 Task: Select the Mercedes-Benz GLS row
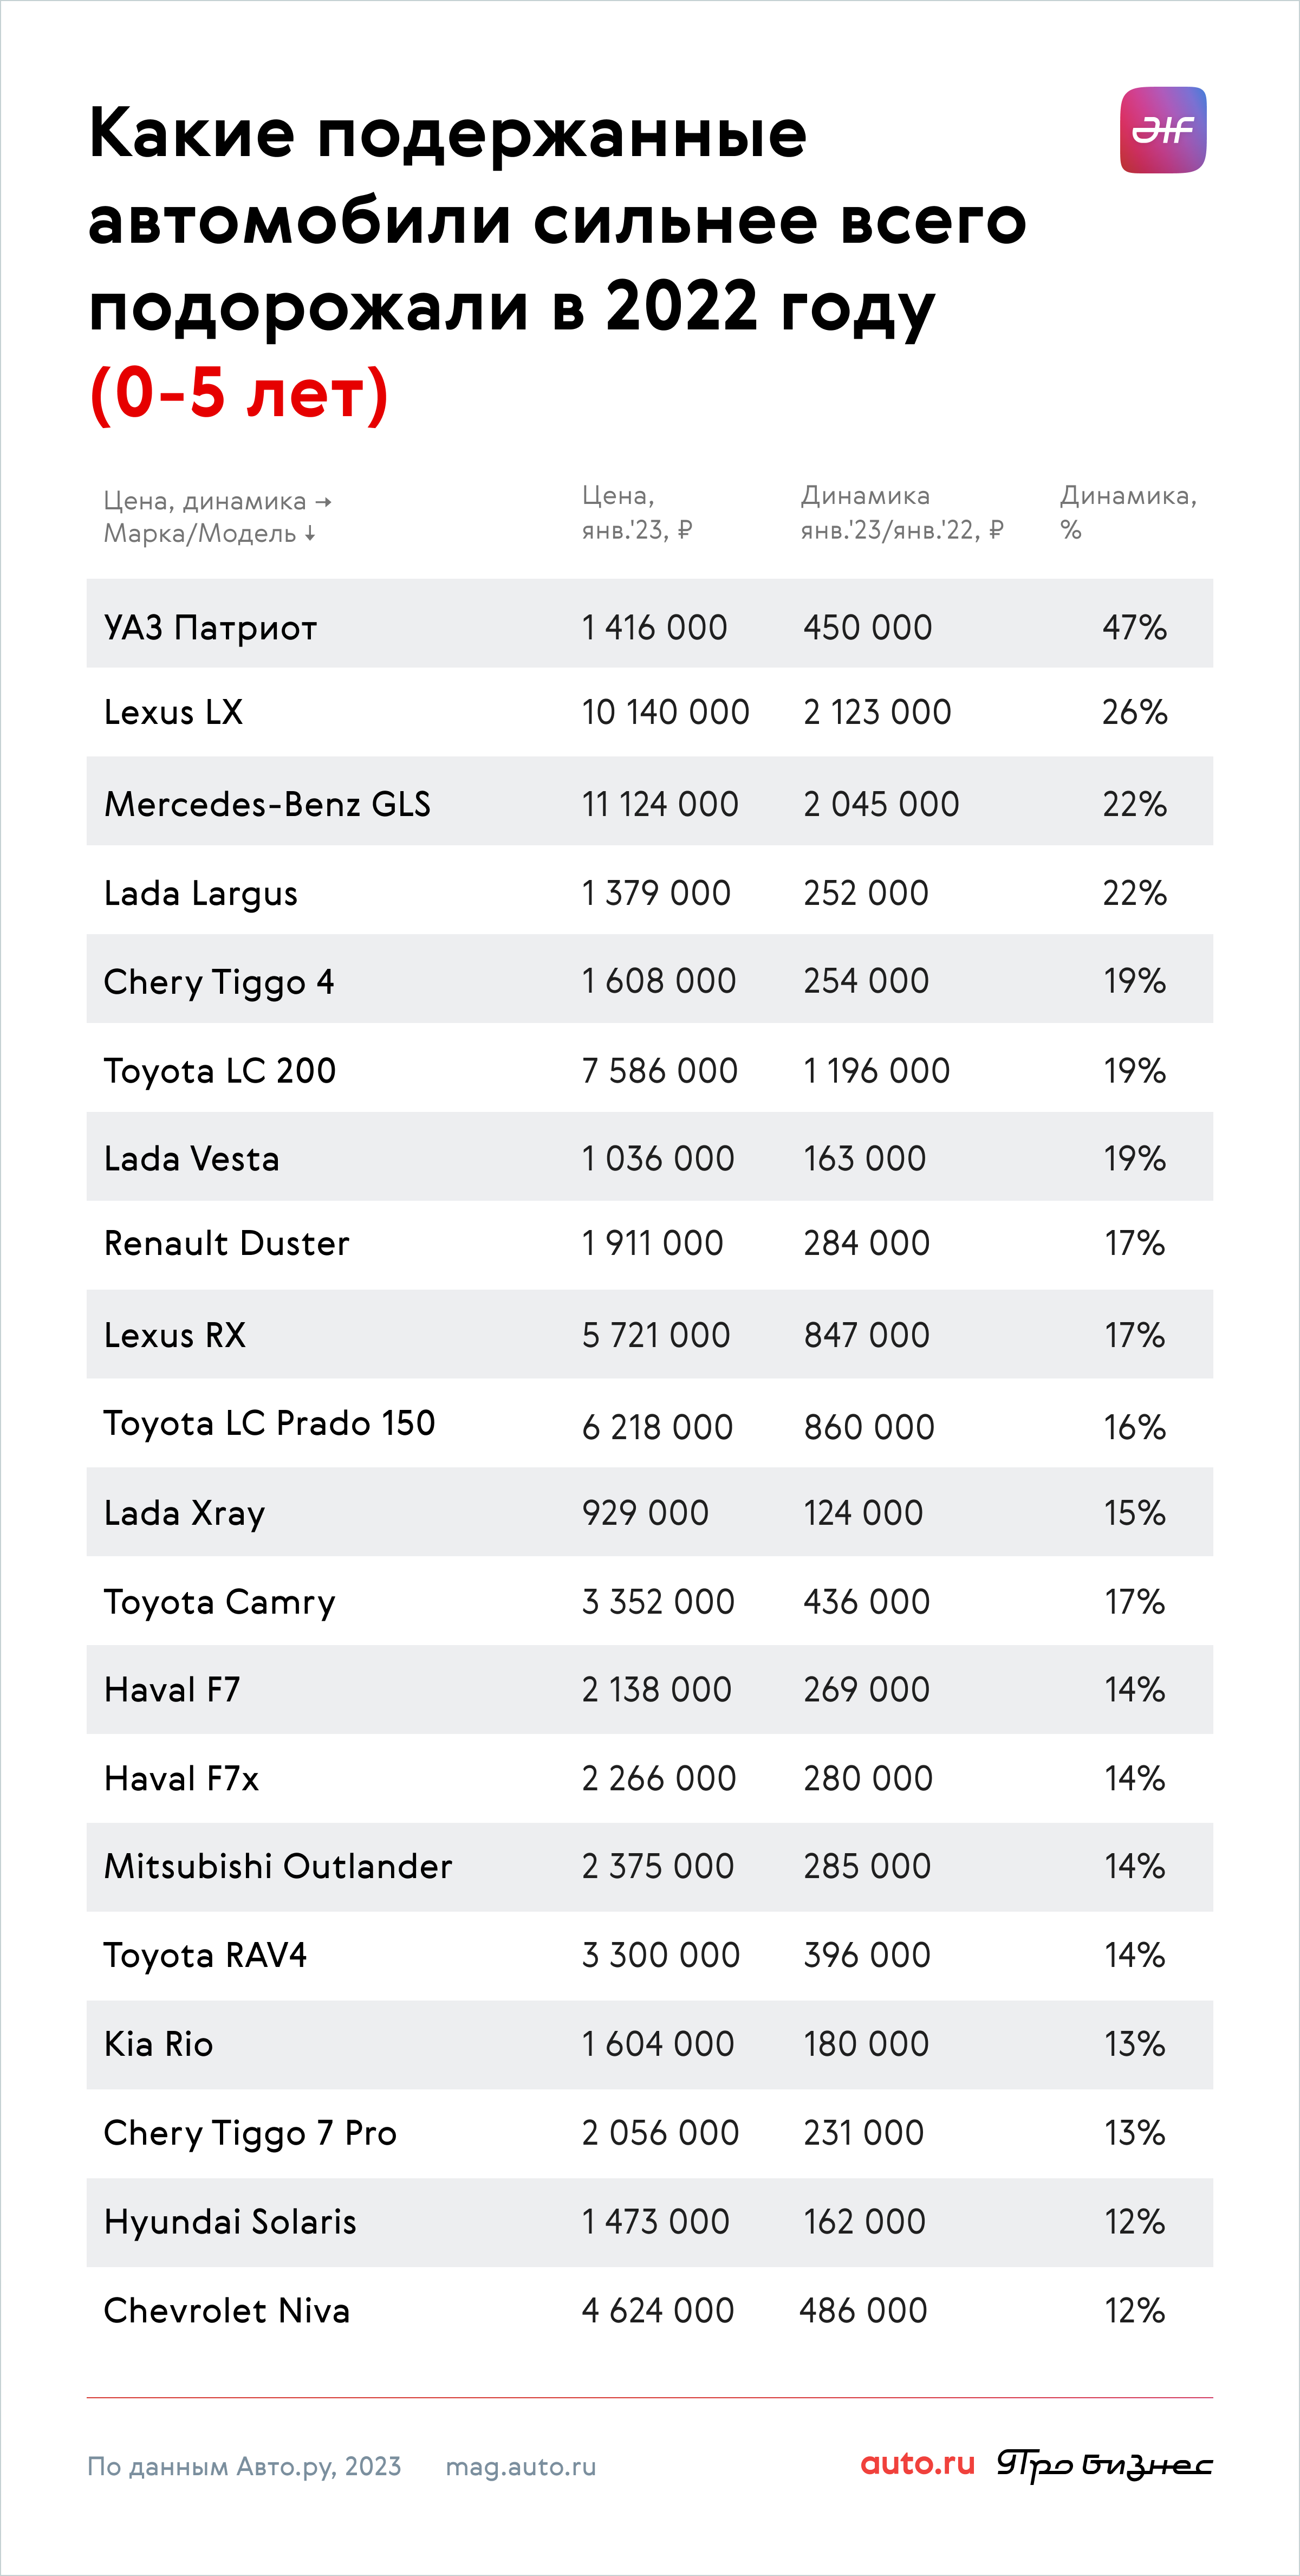(x=650, y=801)
